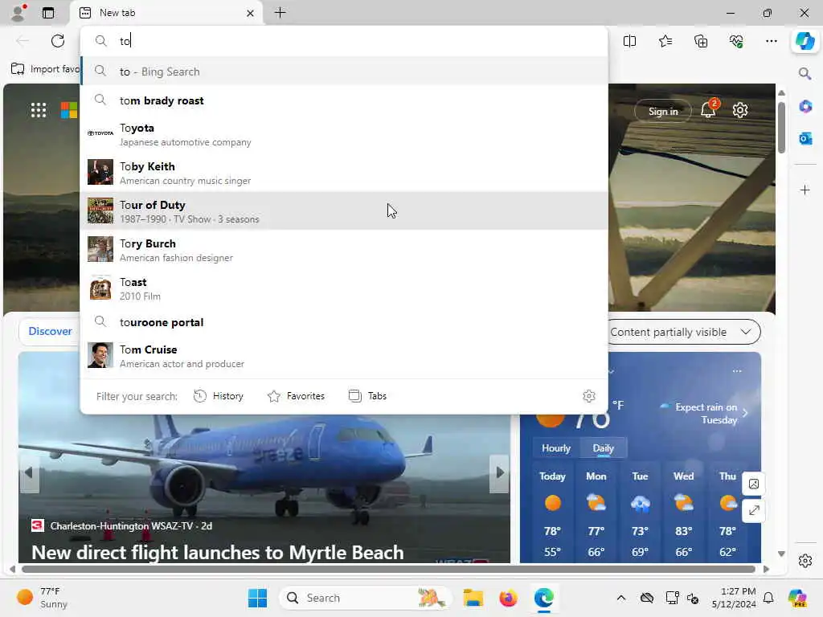Click the refresh page icon

tap(58, 41)
